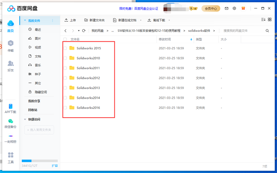Collapse the 快捷访问 section arrow

(25, 119)
